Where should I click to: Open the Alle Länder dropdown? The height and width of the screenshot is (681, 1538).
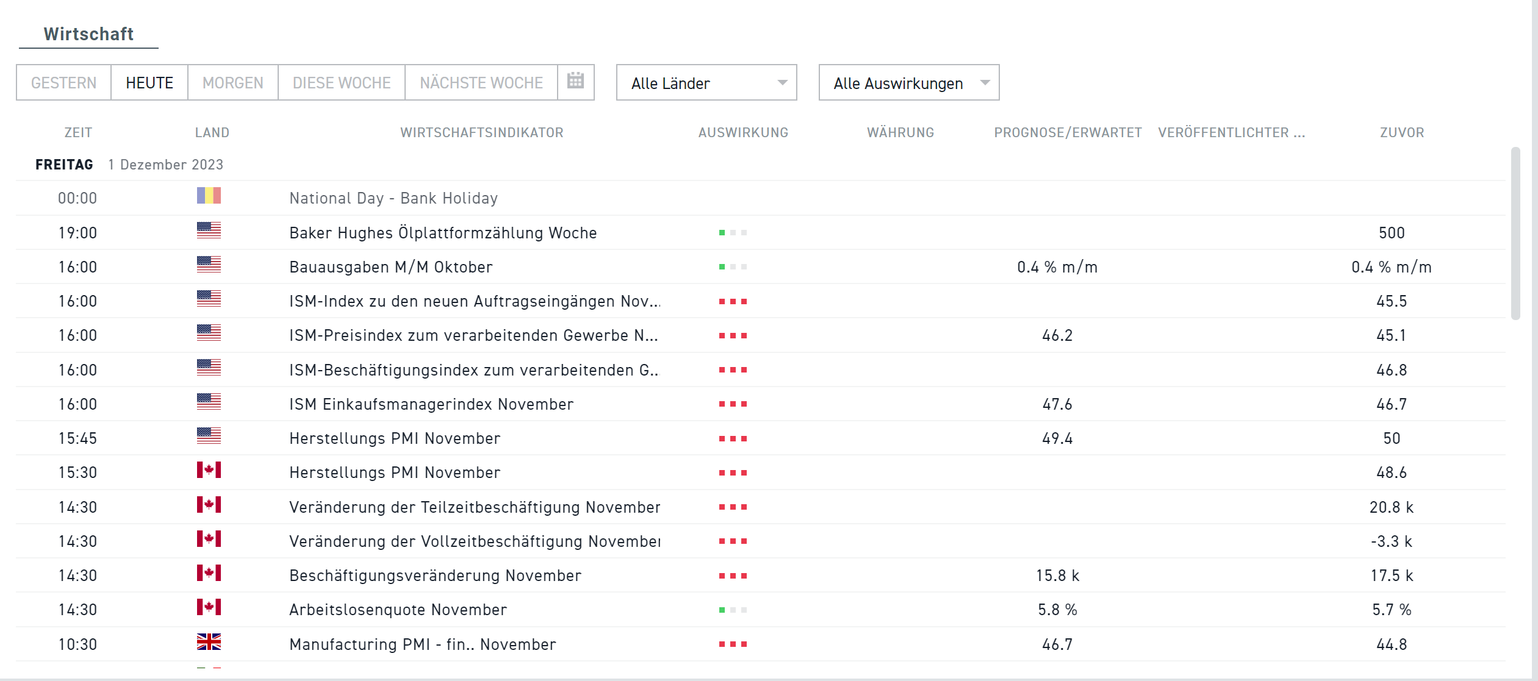706,82
